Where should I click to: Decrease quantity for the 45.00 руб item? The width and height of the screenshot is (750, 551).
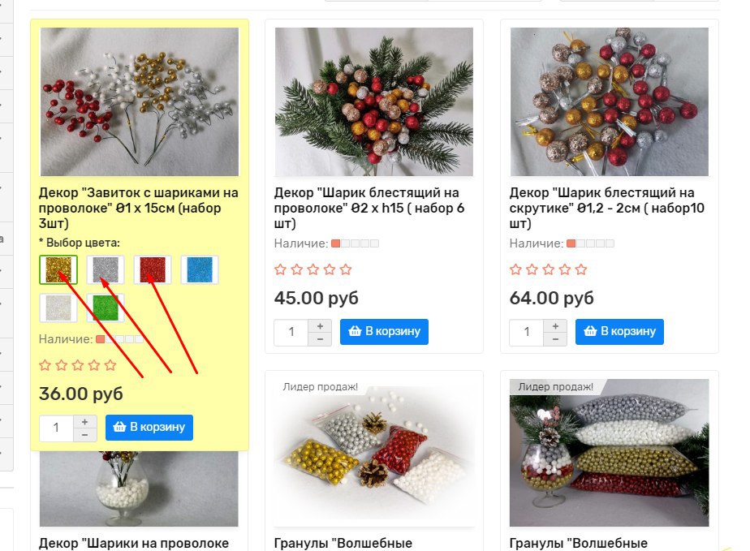point(320,338)
